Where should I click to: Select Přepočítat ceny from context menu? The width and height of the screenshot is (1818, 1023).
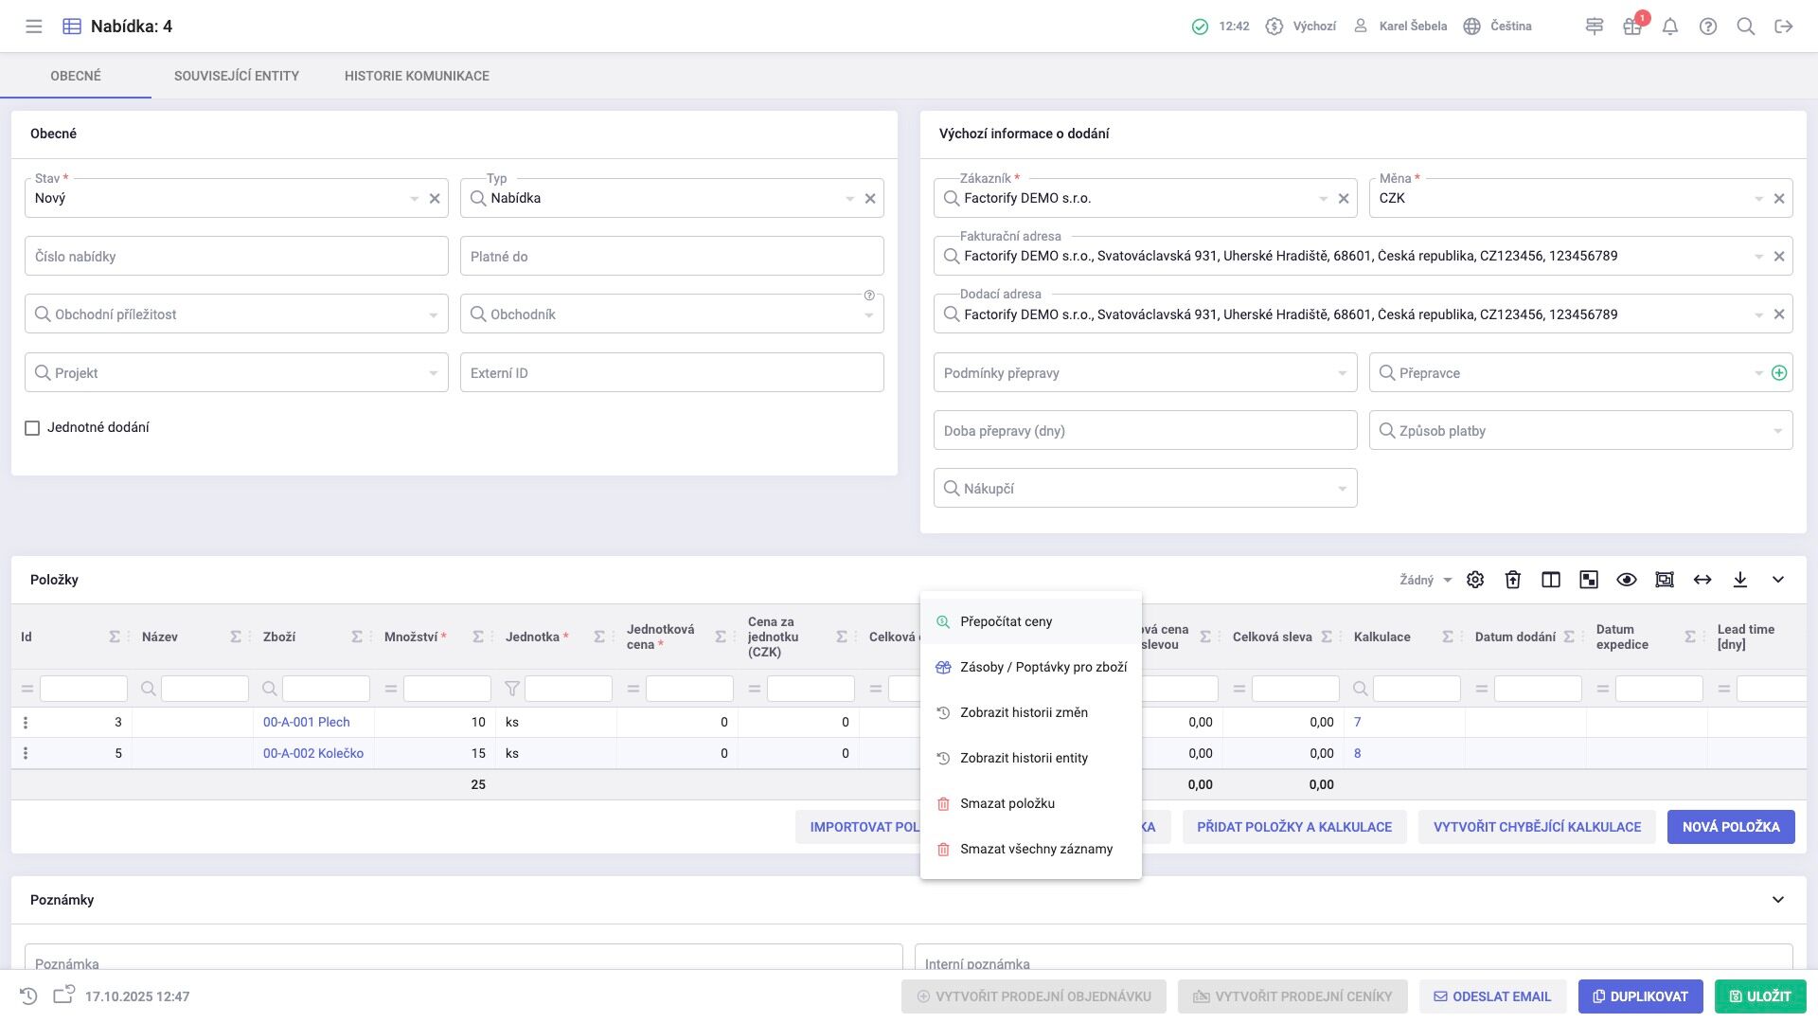(1006, 622)
